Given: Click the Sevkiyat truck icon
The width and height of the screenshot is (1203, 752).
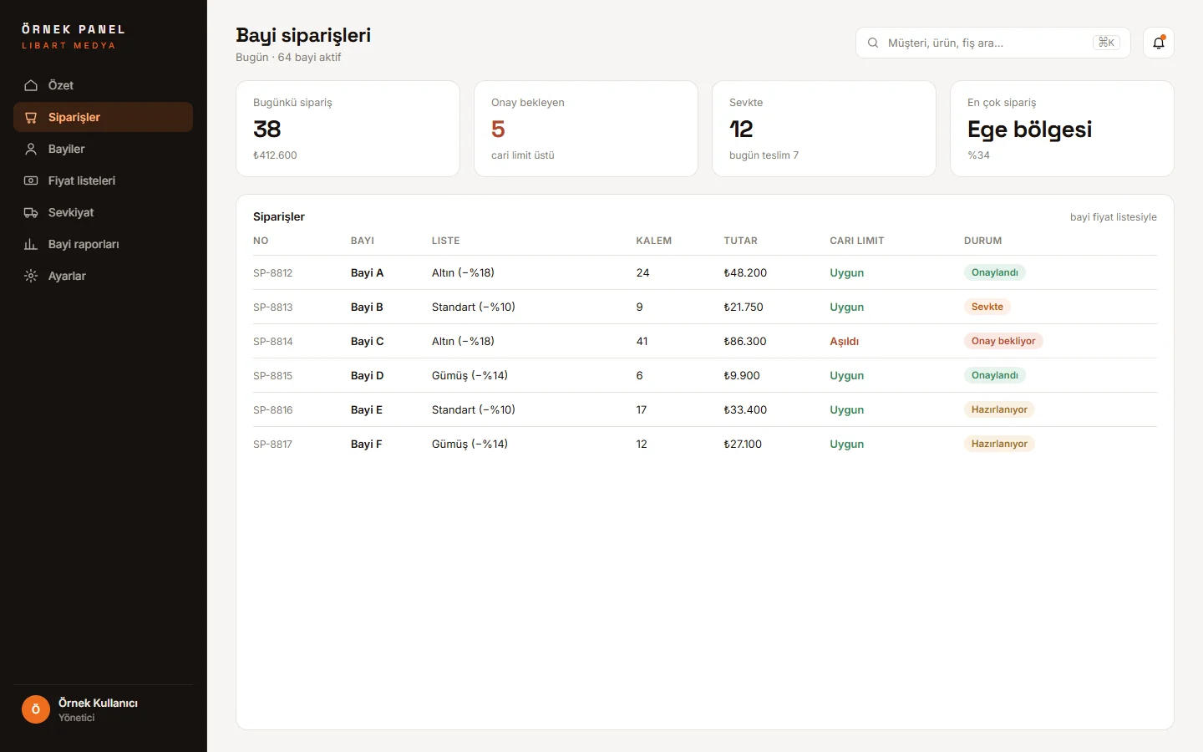Looking at the screenshot, I should point(31,212).
